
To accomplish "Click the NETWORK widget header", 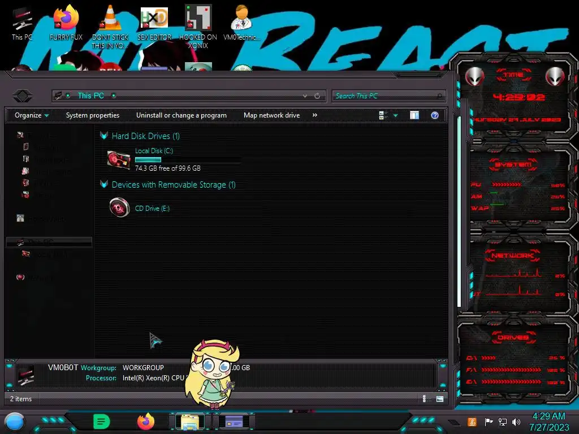I will [x=512, y=255].
